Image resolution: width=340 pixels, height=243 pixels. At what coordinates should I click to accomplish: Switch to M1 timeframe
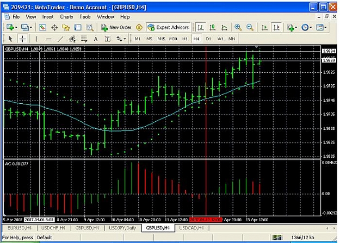pyautogui.click(x=138, y=39)
